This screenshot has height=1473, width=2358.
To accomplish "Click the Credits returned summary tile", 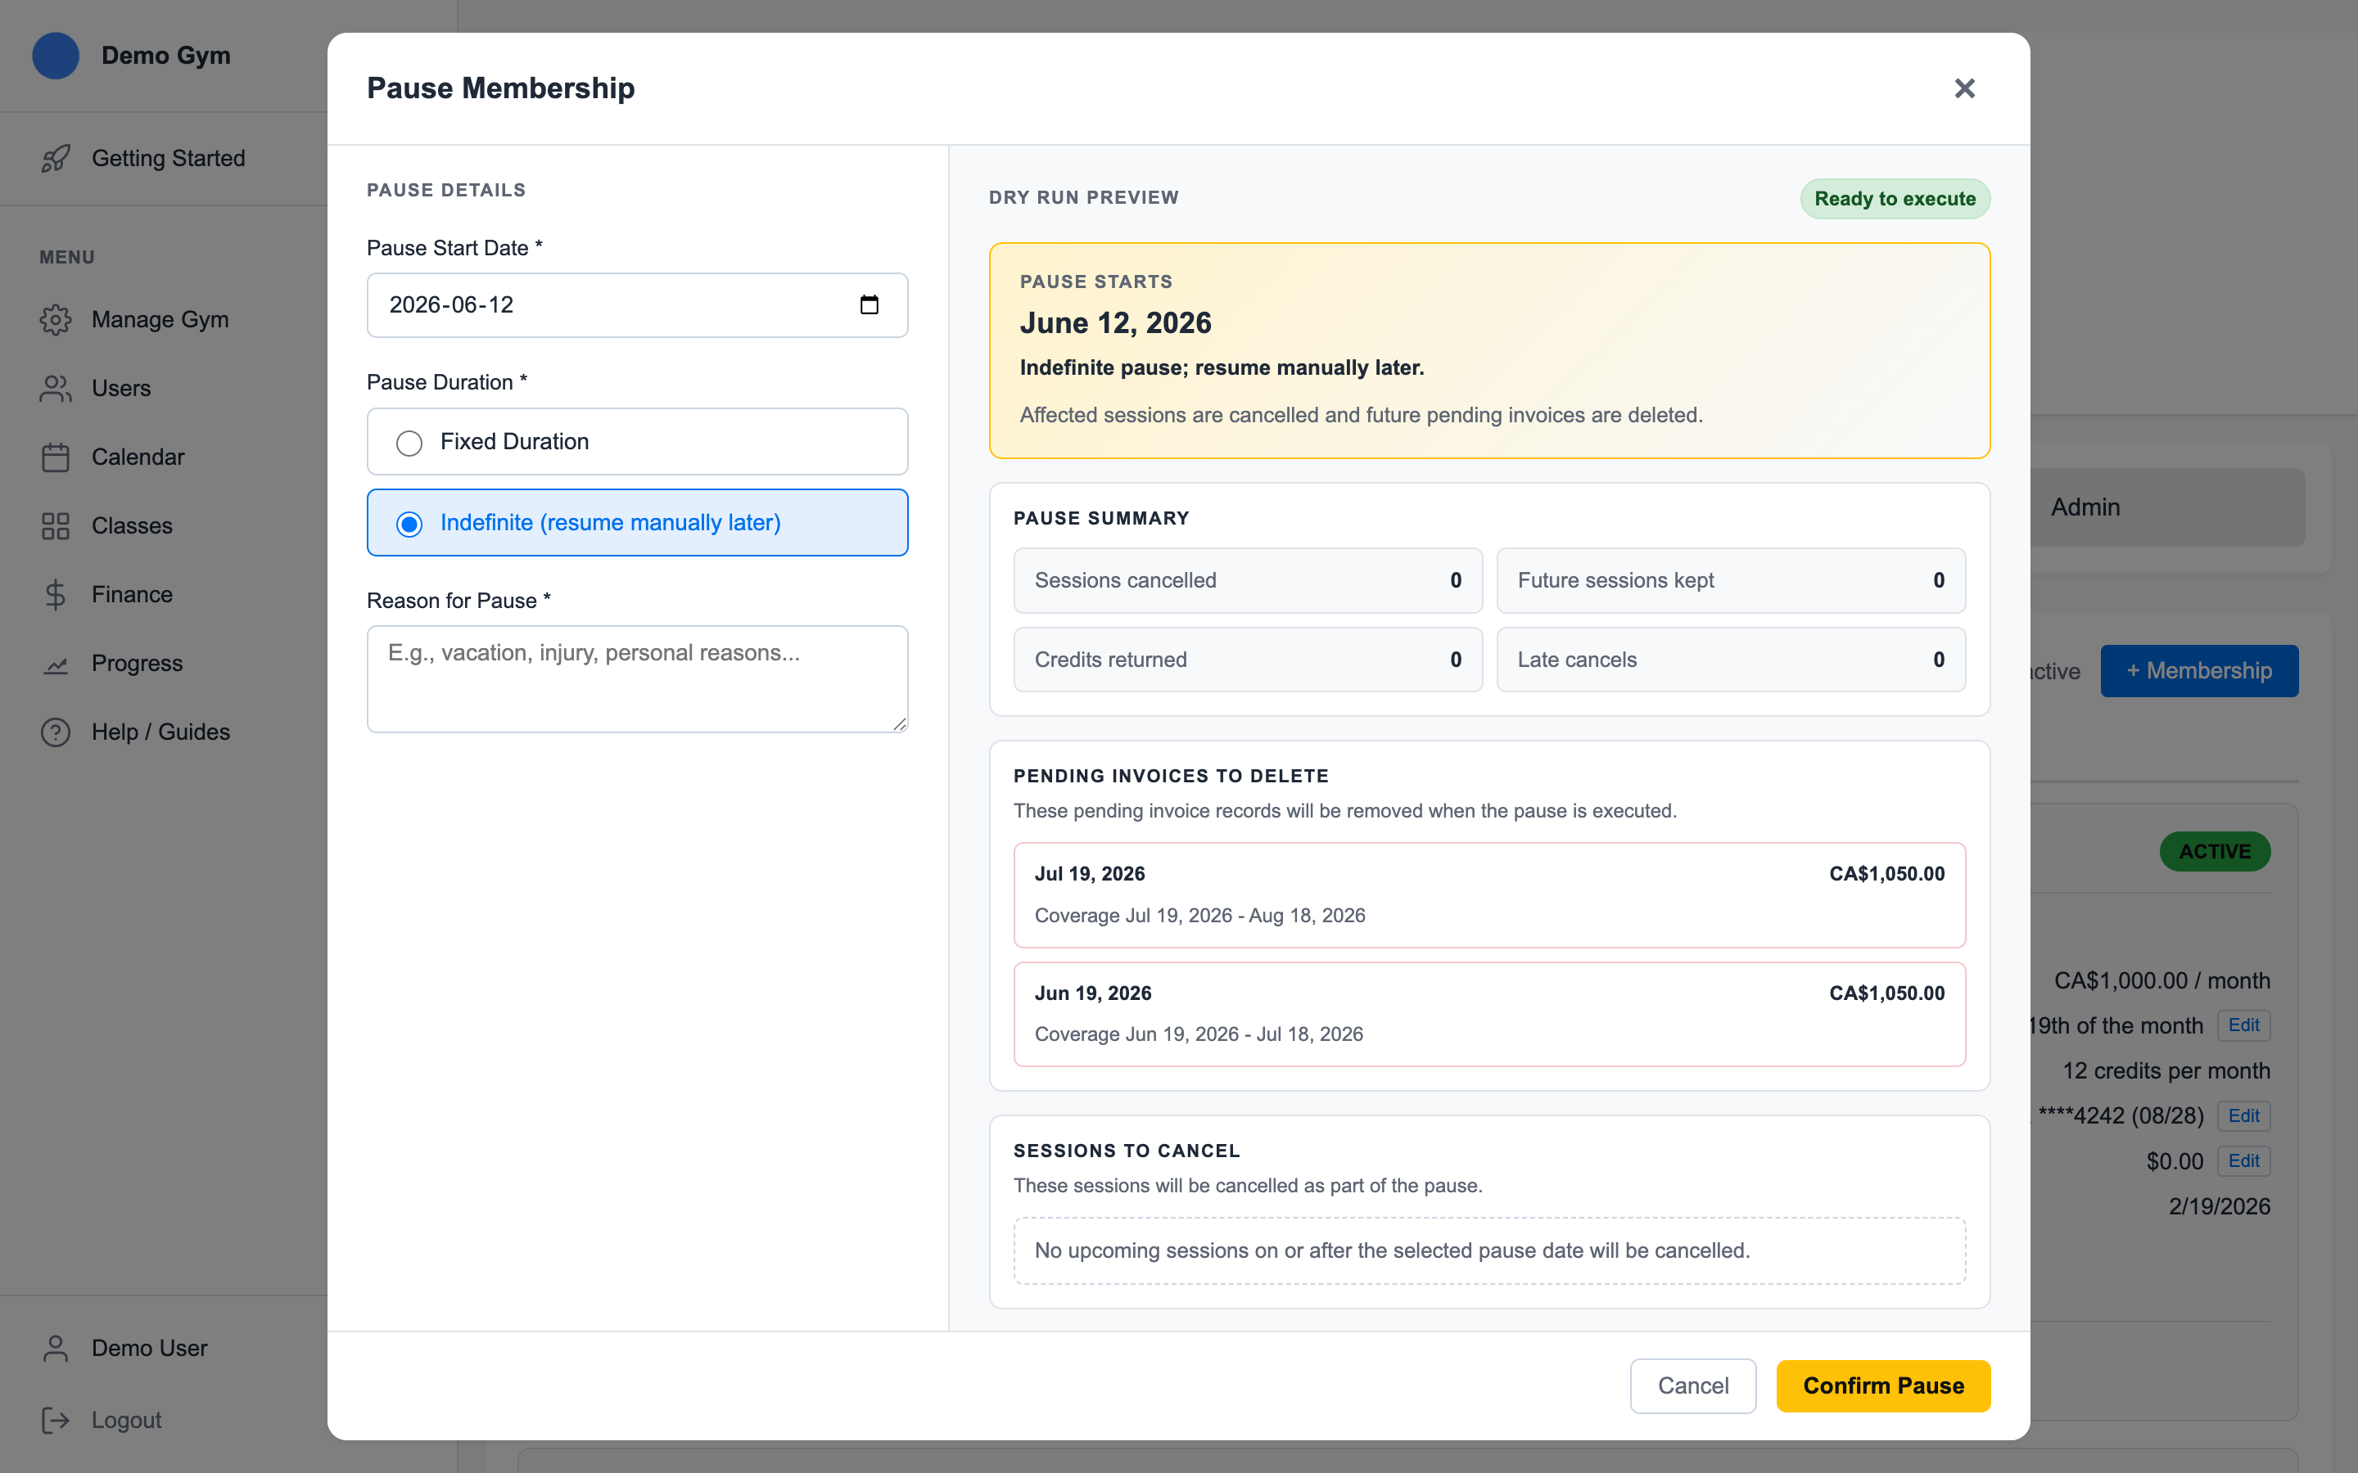I will point(1247,660).
